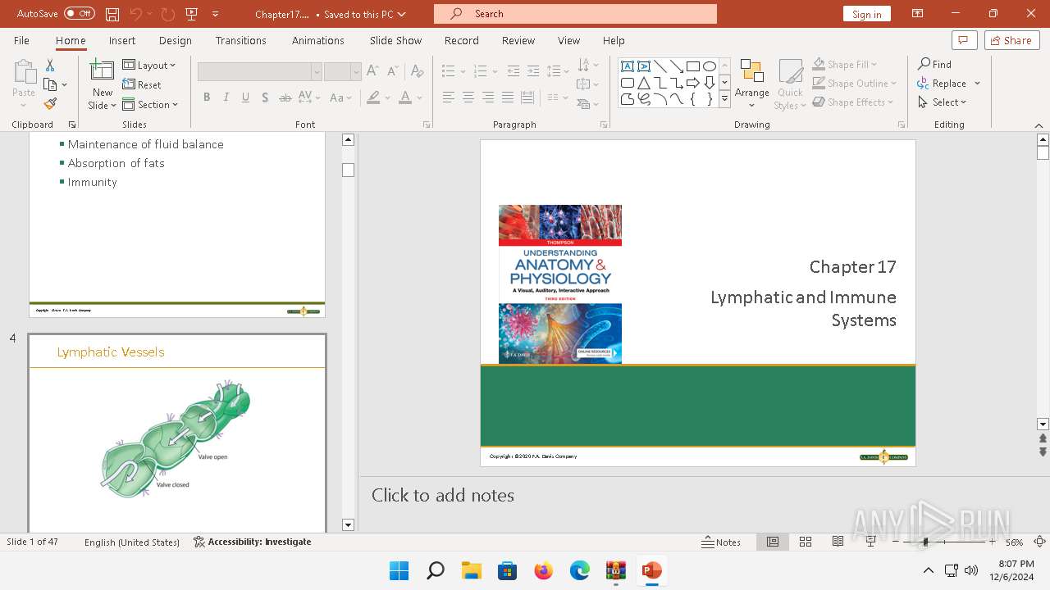The image size is (1050, 590).
Task: Open Customize Quick Access Toolbar dropdown
Action: (x=216, y=14)
